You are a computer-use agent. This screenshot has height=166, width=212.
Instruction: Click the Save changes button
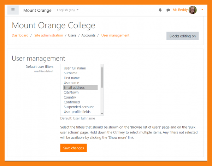click(x=73, y=148)
